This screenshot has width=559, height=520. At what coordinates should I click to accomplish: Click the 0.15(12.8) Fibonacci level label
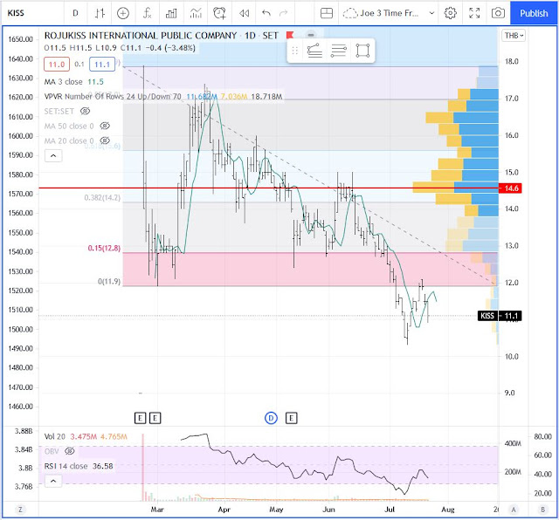[104, 248]
